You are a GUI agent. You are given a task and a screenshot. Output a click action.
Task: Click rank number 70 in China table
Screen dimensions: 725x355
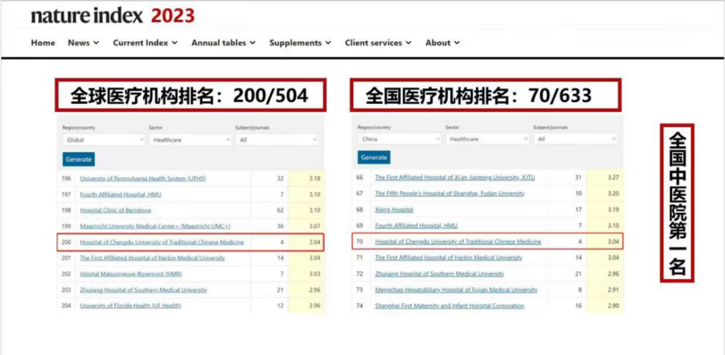coord(360,242)
